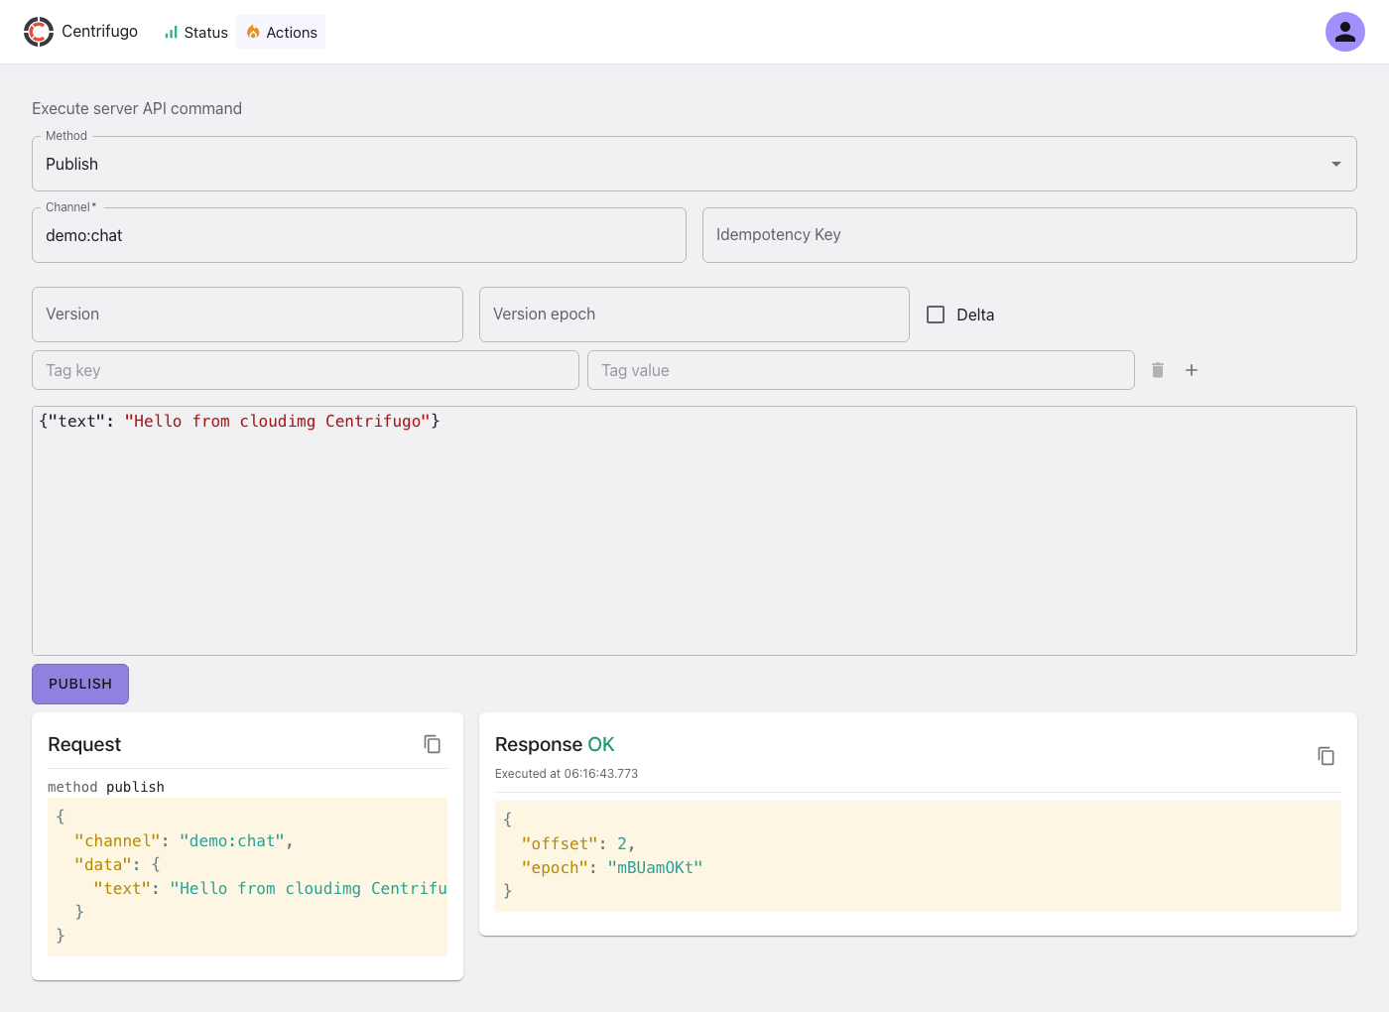Click the "epoch": "mBUamOKt" response line
1389x1012 pixels.
point(612,867)
